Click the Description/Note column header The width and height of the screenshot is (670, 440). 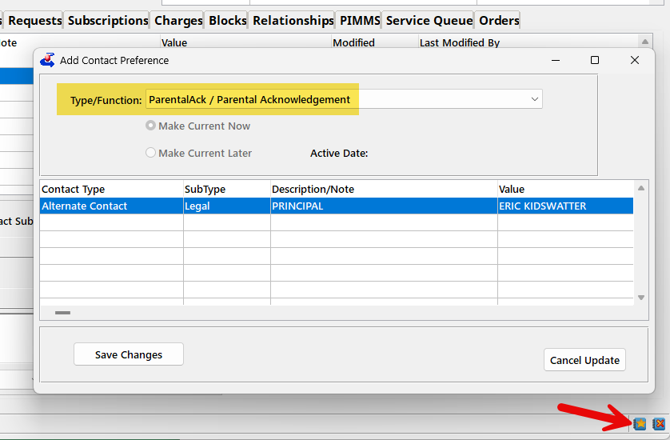pyautogui.click(x=384, y=189)
